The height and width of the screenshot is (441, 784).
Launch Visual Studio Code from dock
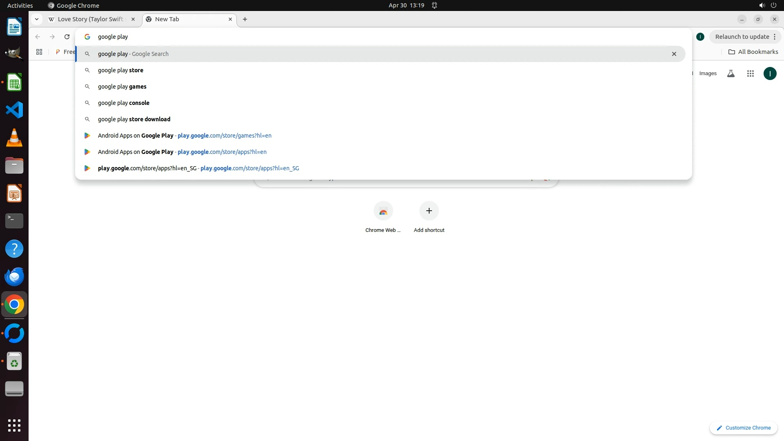click(14, 110)
